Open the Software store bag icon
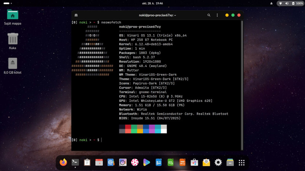305x171 pixels. [x=194, y=162]
